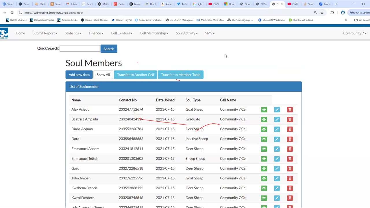Click the edit pencil icon for Beatrice Ampadu
The image size is (370, 208).
coord(277,120)
